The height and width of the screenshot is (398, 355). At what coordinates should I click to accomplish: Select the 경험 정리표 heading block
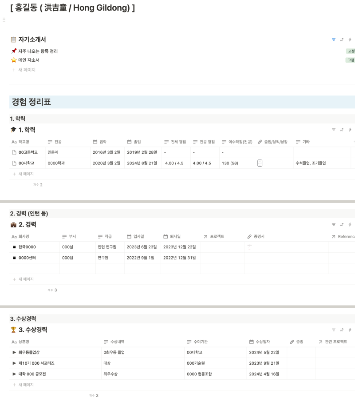(182, 102)
